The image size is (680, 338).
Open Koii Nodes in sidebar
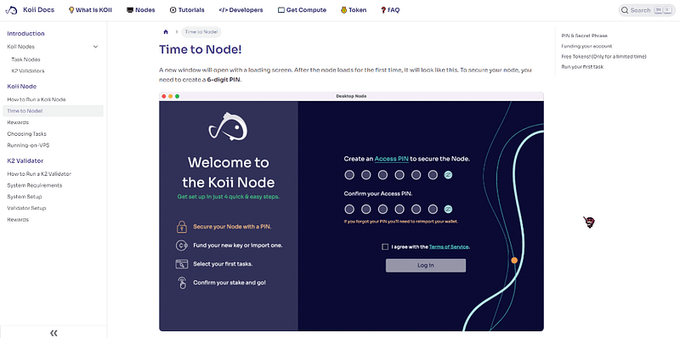point(20,47)
